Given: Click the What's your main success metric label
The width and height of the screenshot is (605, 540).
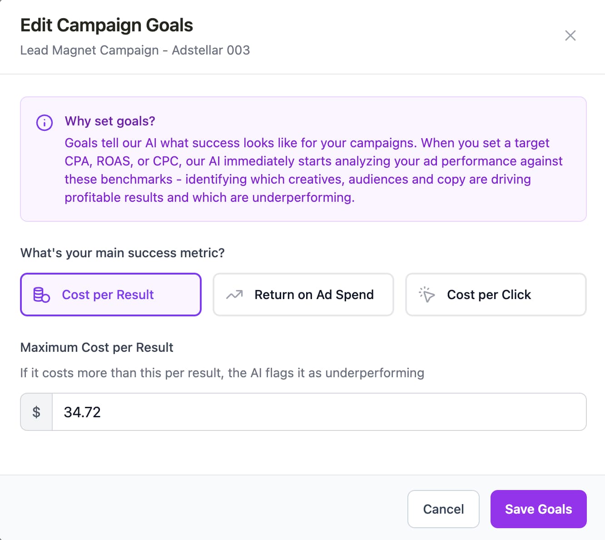Looking at the screenshot, I should point(122,253).
